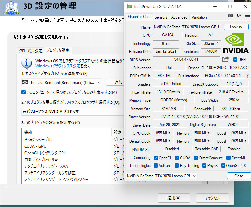
Task: Click The Last Remnant program icon
Action: pos(25,82)
